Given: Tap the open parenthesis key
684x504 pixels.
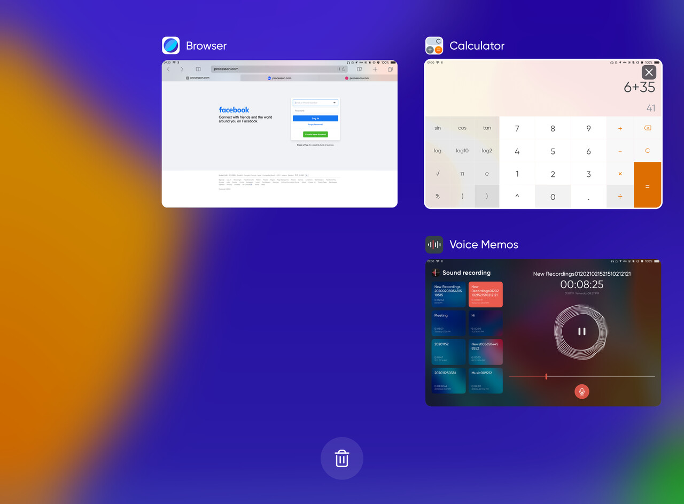Looking at the screenshot, I should coord(462,196).
